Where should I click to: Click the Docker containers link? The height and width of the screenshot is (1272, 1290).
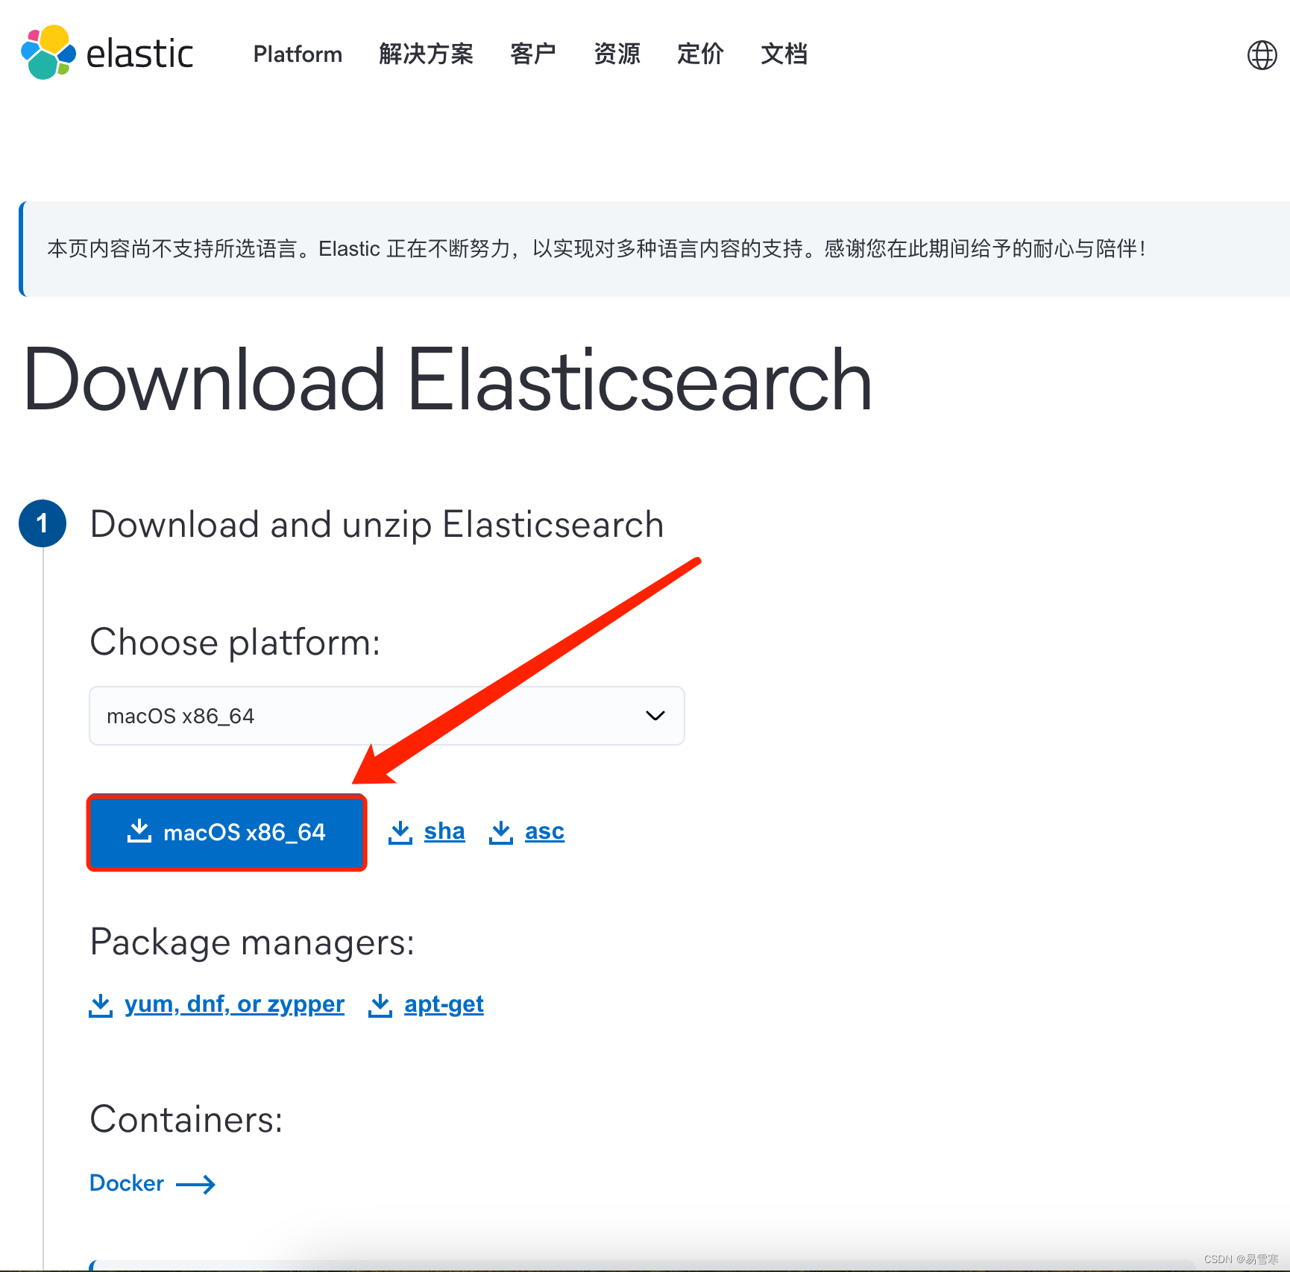[127, 1183]
